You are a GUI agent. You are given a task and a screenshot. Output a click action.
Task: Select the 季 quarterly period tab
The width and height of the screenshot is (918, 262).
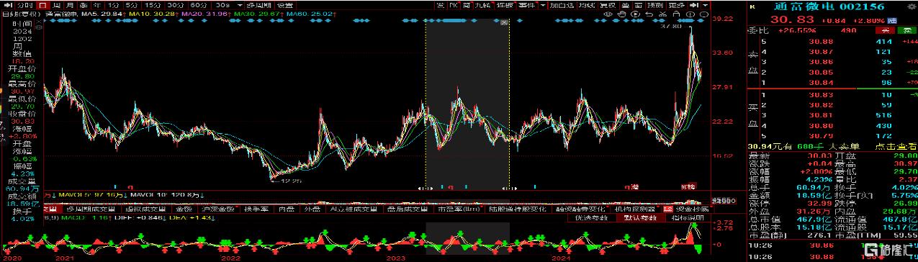point(84,5)
